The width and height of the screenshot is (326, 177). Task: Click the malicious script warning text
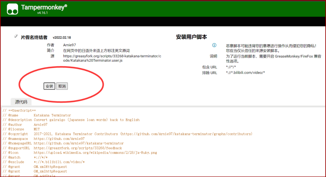pos(271,48)
